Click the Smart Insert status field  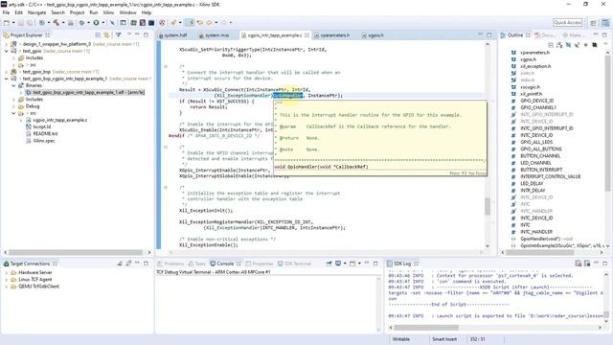tap(444, 339)
